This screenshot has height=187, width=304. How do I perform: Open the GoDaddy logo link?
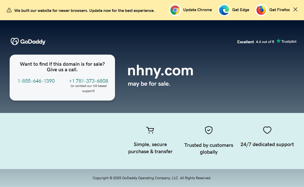point(28,41)
